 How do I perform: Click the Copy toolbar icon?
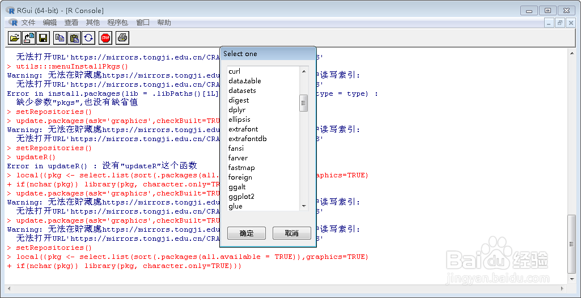pos(60,38)
